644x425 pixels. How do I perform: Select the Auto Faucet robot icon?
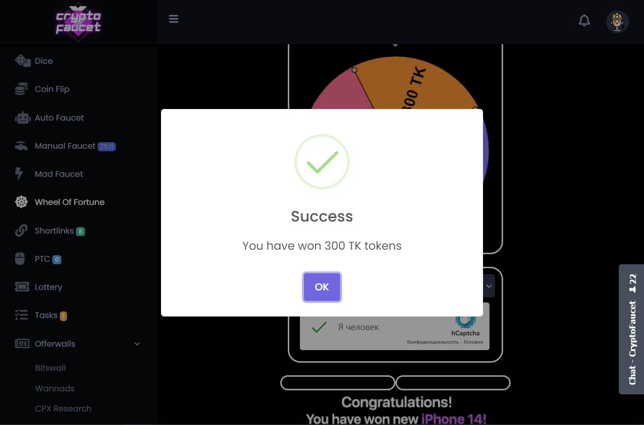coord(23,118)
